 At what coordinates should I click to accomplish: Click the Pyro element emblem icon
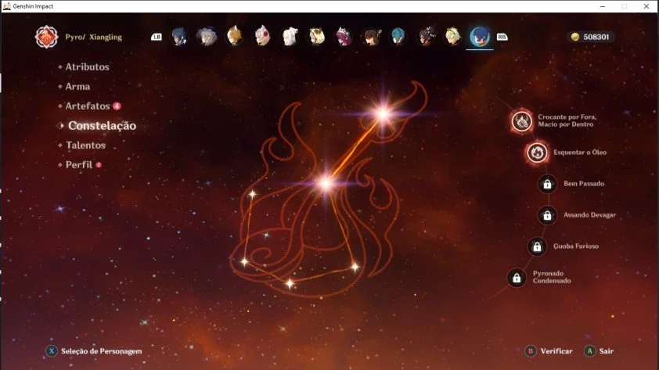coord(46,37)
